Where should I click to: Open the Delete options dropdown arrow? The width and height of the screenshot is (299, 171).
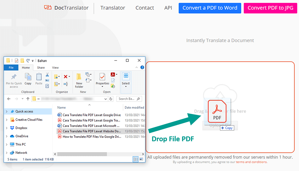pos(69,77)
